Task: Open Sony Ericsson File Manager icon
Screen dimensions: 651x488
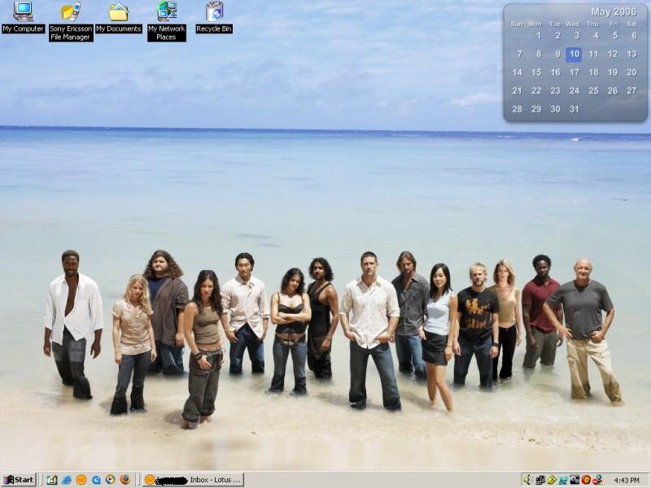Action: point(71,21)
